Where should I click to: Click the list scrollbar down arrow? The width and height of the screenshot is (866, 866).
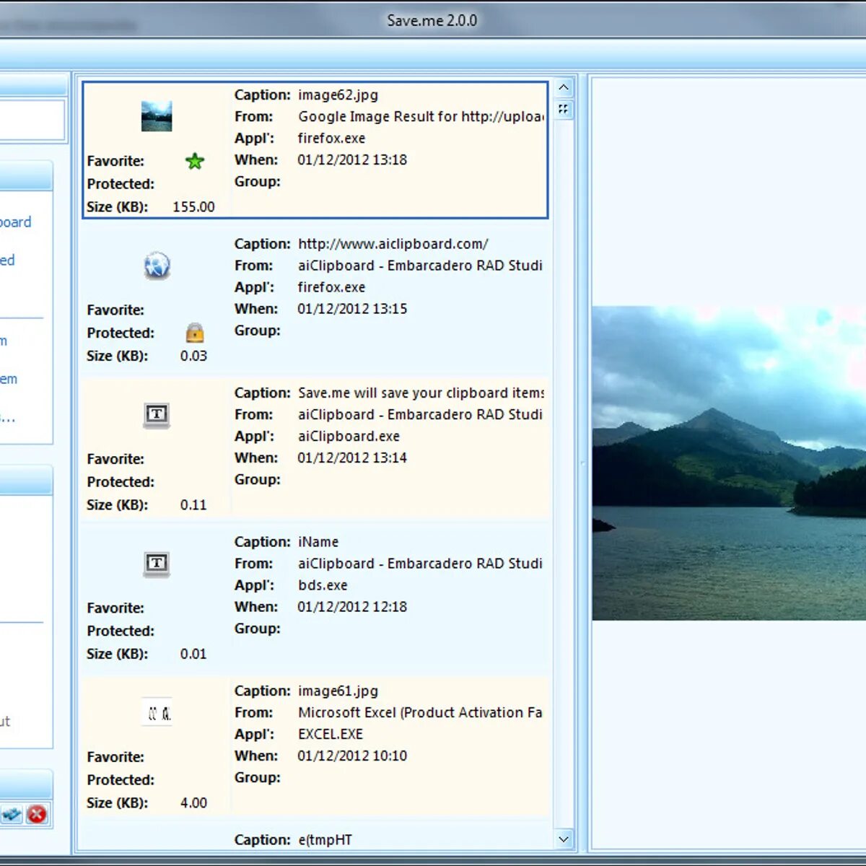pyautogui.click(x=564, y=839)
